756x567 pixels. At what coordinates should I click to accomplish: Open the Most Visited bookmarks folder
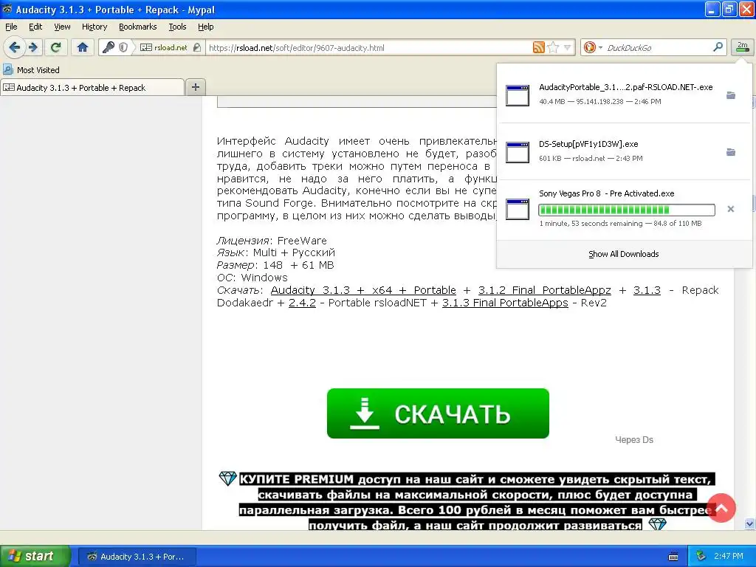point(32,70)
